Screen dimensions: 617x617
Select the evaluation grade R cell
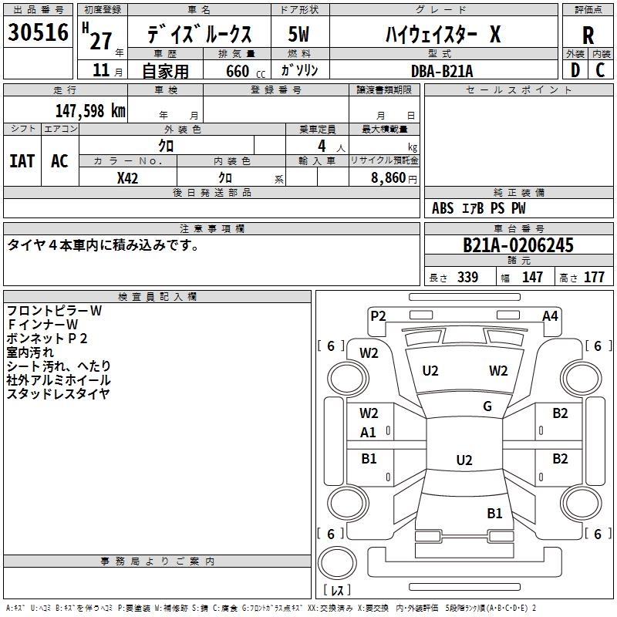pyautogui.click(x=588, y=35)
